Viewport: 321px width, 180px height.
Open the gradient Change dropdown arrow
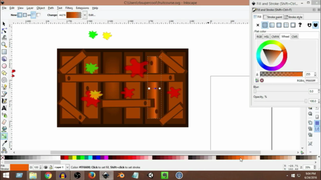[x=85, y=15]
